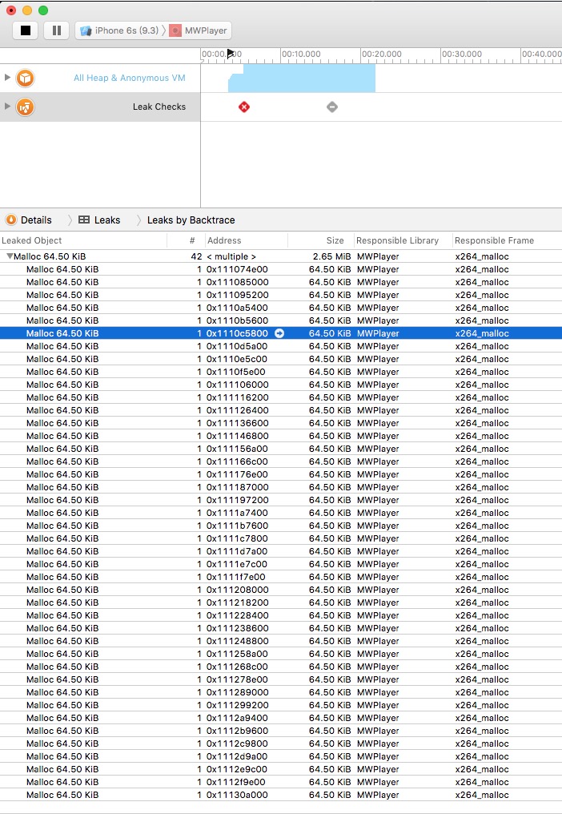Viewport: 562px width, 814px height.
Task: Select the leak row at address 0x111238600
Action: coord(281,627)
